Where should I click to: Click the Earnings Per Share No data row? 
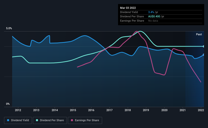click(x=161, y=21)
